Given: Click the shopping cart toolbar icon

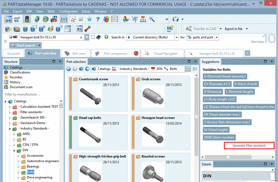Looking at the screenshot, I should pyautogui.click(x=17, y=19).
